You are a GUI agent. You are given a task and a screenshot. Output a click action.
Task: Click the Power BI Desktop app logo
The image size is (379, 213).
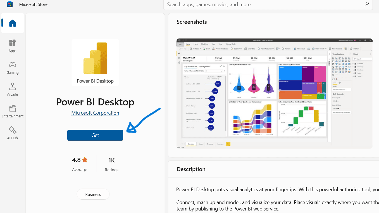coord(95,62)
